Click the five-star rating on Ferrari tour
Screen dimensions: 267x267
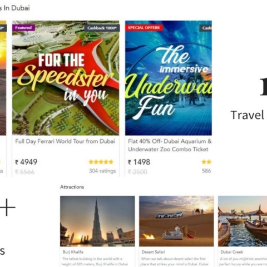coord(101,162)
